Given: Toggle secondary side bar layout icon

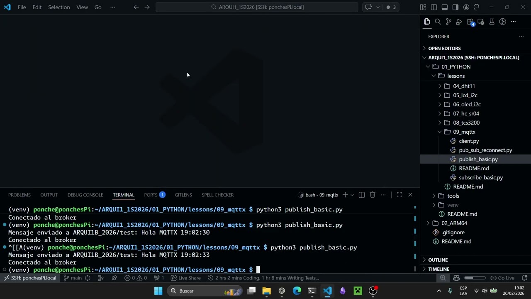Looking at the screenshot, I should click(455, 7).
